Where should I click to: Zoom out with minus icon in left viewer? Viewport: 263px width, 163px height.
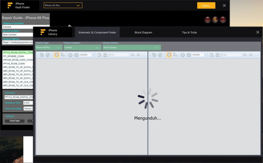pyautogui.click(x=70, y=55)
